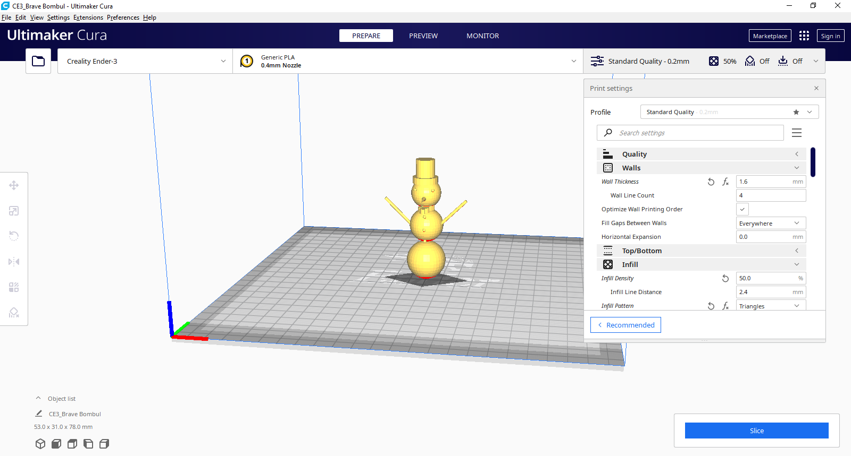851x456 pixels.
Task: Collapse the print settings summary chevron
Action: point(816,61)
